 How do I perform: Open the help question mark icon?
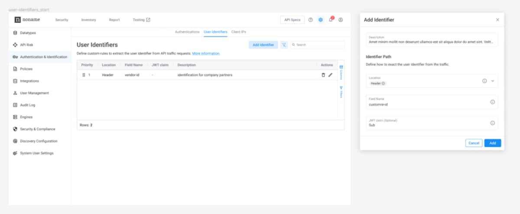coord(310,20)
